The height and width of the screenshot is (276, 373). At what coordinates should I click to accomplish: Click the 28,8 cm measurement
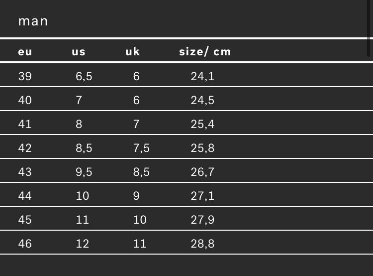pyautogui.click(x=202, y=244)
